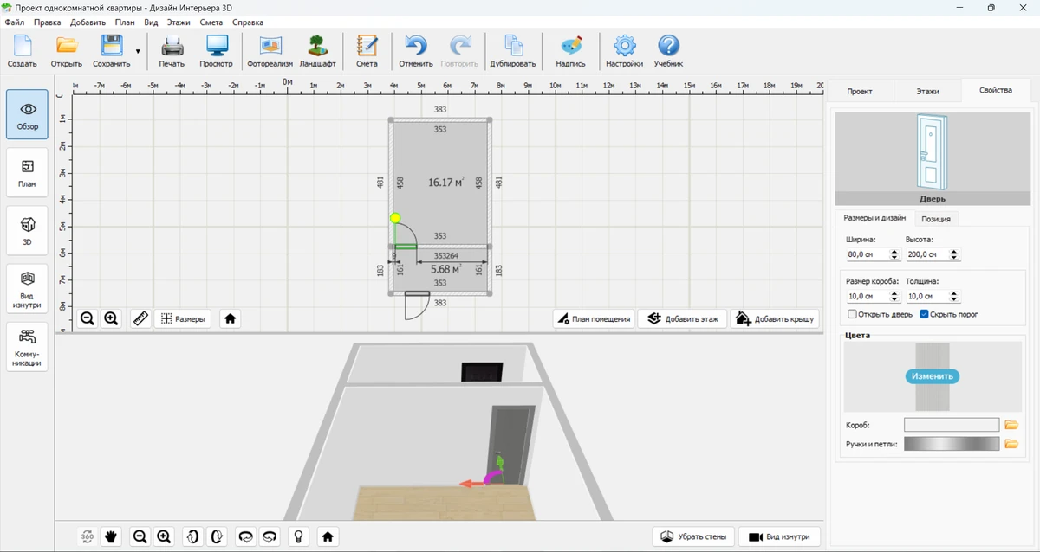This screenshot has width=1040, height=552.
Task: Click the Короб color swatch
Action: click(x=952, y=425)
